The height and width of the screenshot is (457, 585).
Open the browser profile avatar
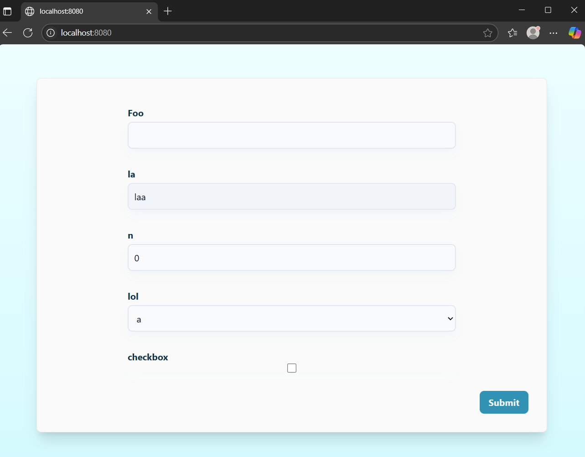tap(533, 32)
